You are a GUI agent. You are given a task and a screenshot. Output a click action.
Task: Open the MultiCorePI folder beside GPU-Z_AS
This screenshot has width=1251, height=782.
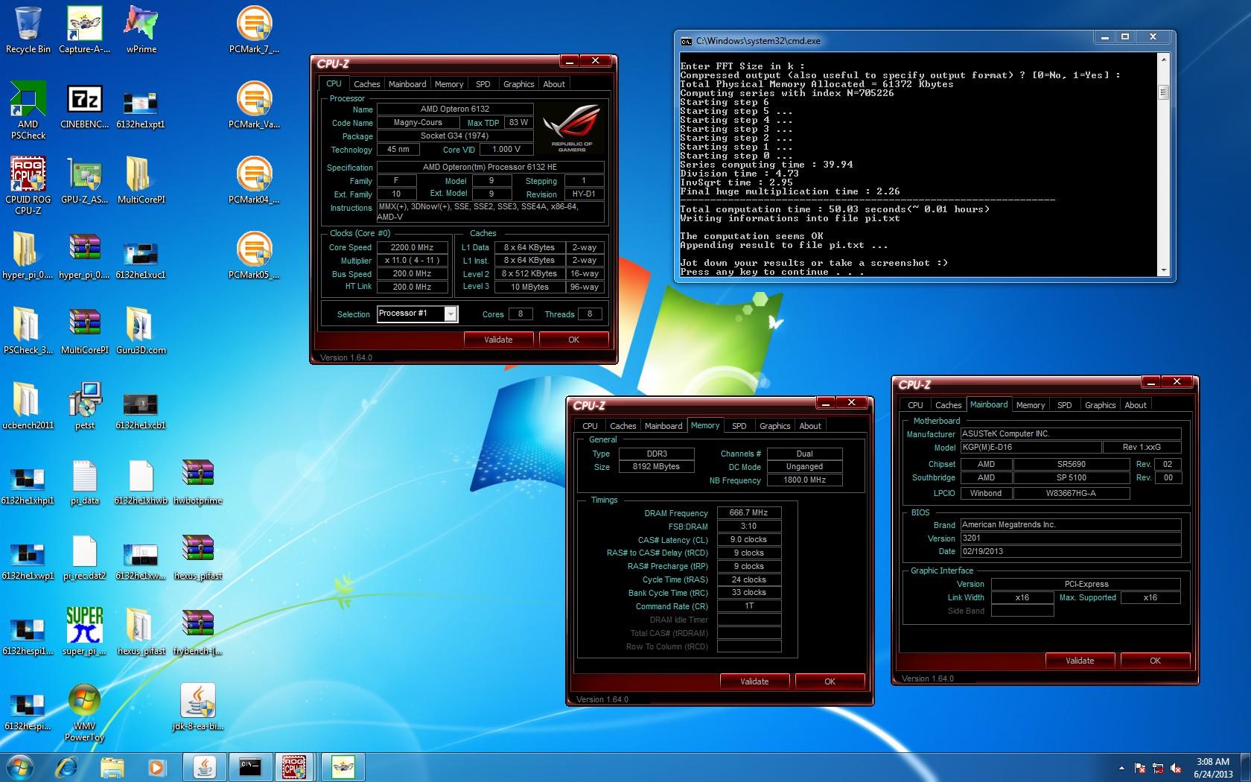pos(141,180)
